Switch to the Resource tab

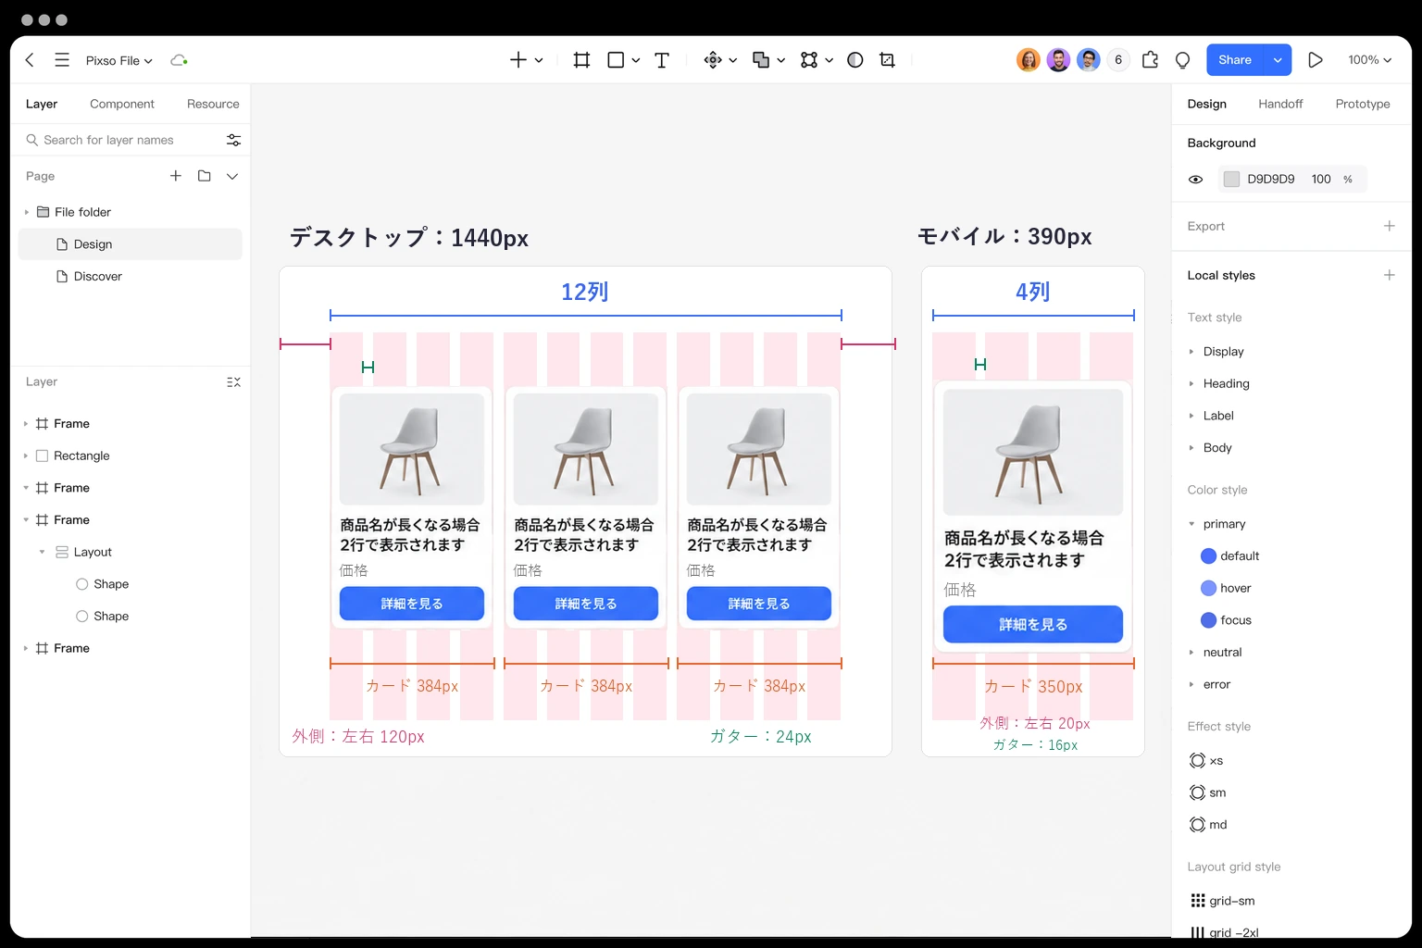[213, 104]
